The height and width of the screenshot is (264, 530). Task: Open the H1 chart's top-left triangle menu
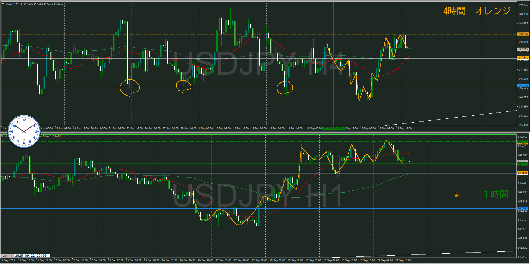[x=3, y=136]
